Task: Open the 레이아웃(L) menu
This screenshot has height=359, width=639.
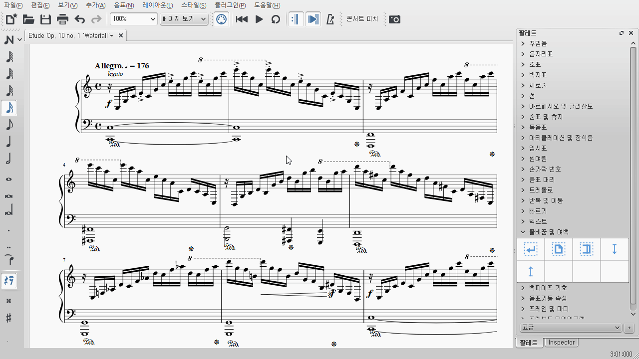Action: [157, 5]
